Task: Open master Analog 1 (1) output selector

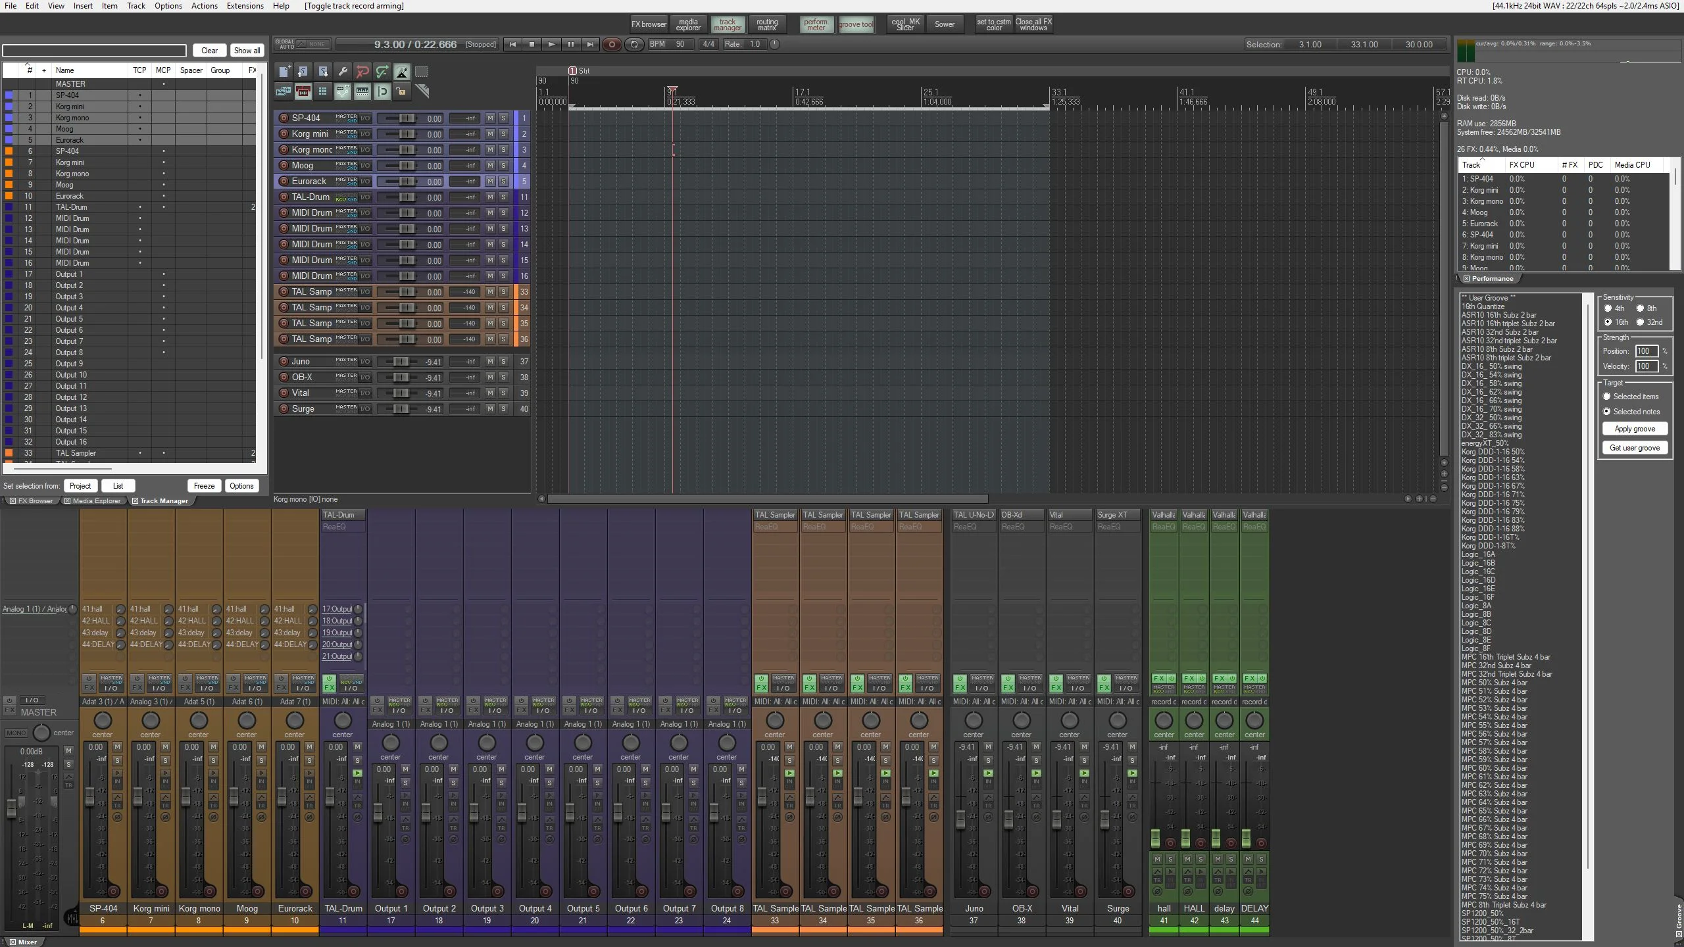Action: (34, 609)
